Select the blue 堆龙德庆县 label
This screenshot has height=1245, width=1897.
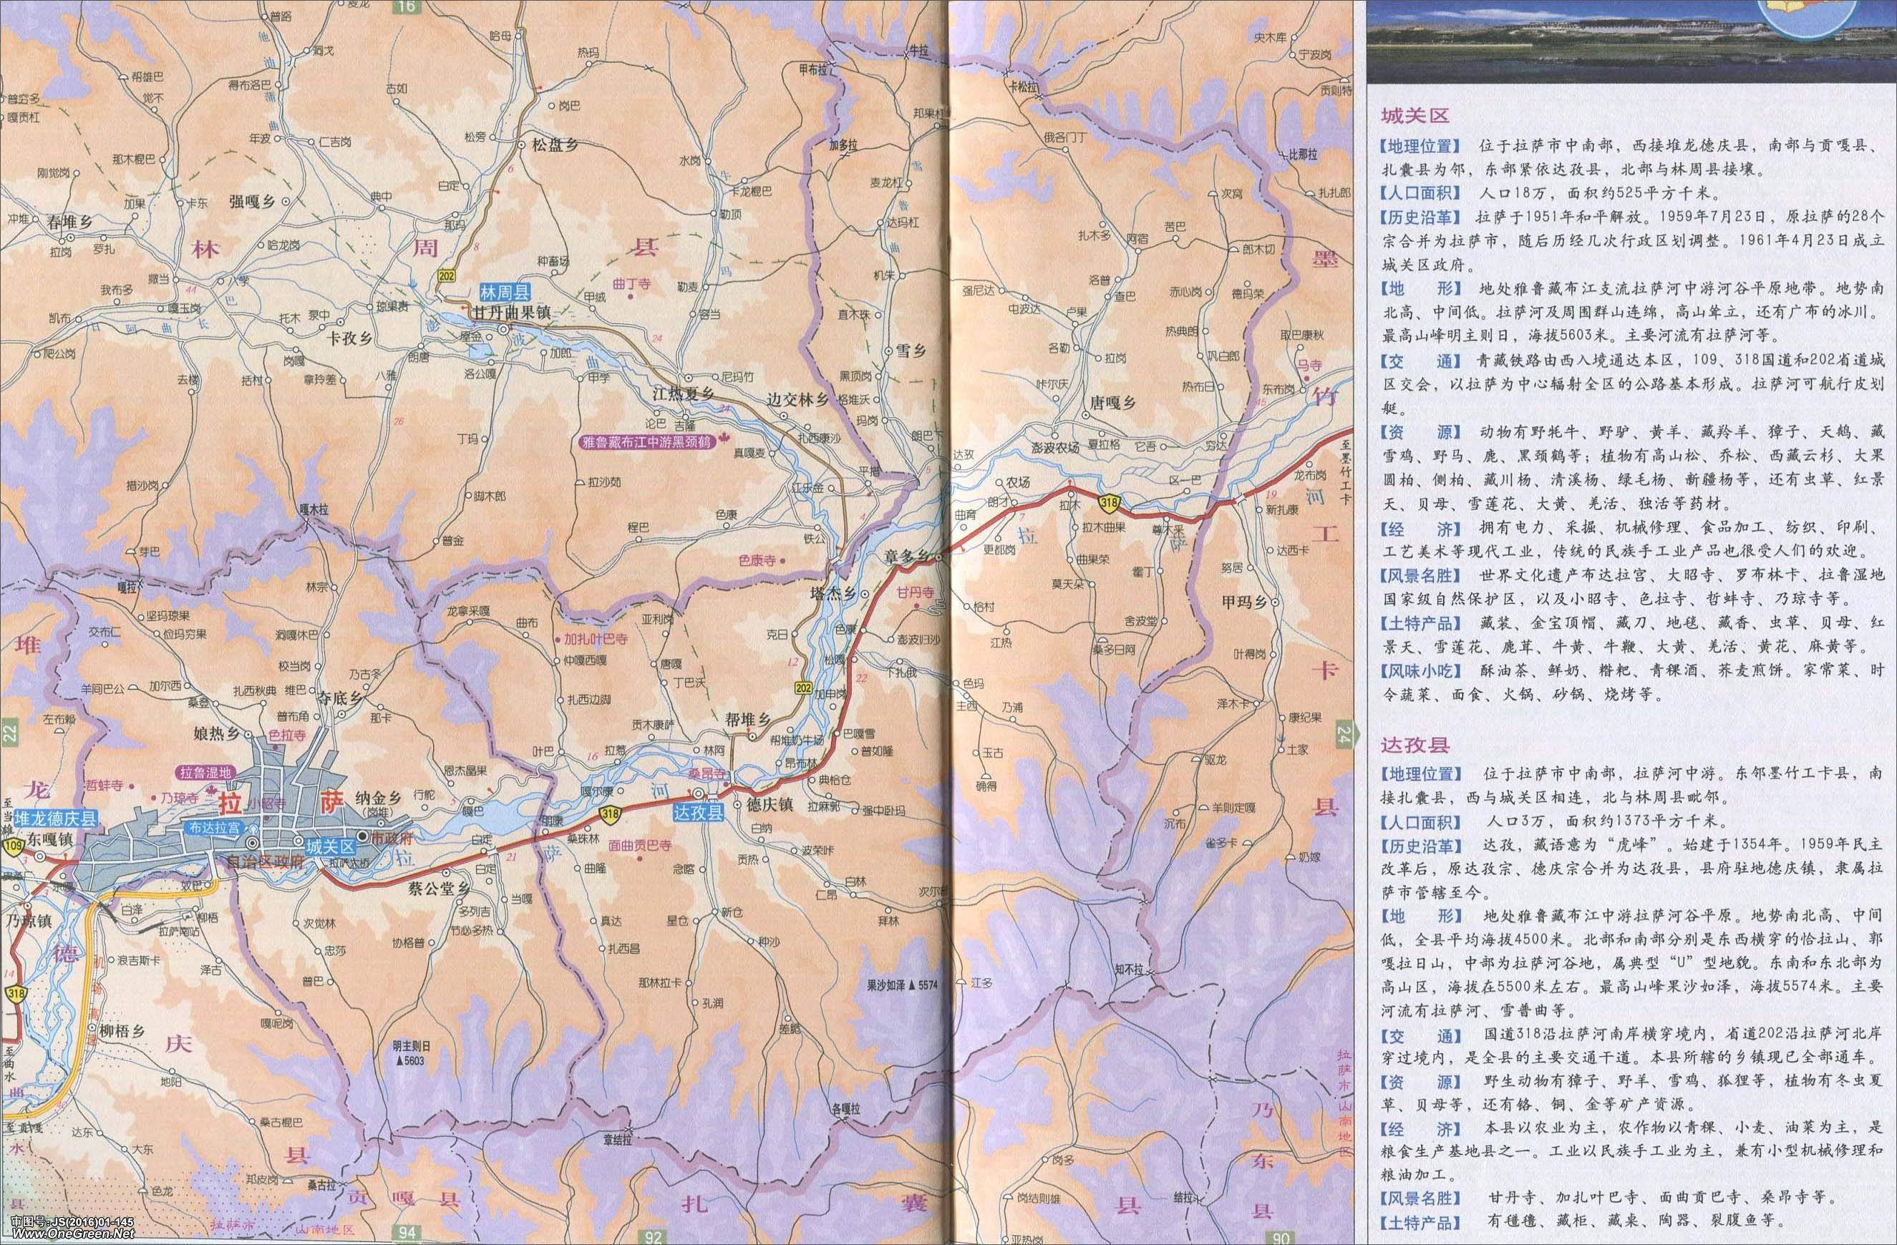point(56,817)
